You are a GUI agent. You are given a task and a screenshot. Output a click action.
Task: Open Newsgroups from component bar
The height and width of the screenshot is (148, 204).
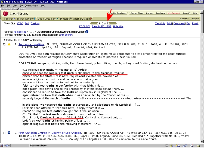pyautogui.click(x=185, y=146)
